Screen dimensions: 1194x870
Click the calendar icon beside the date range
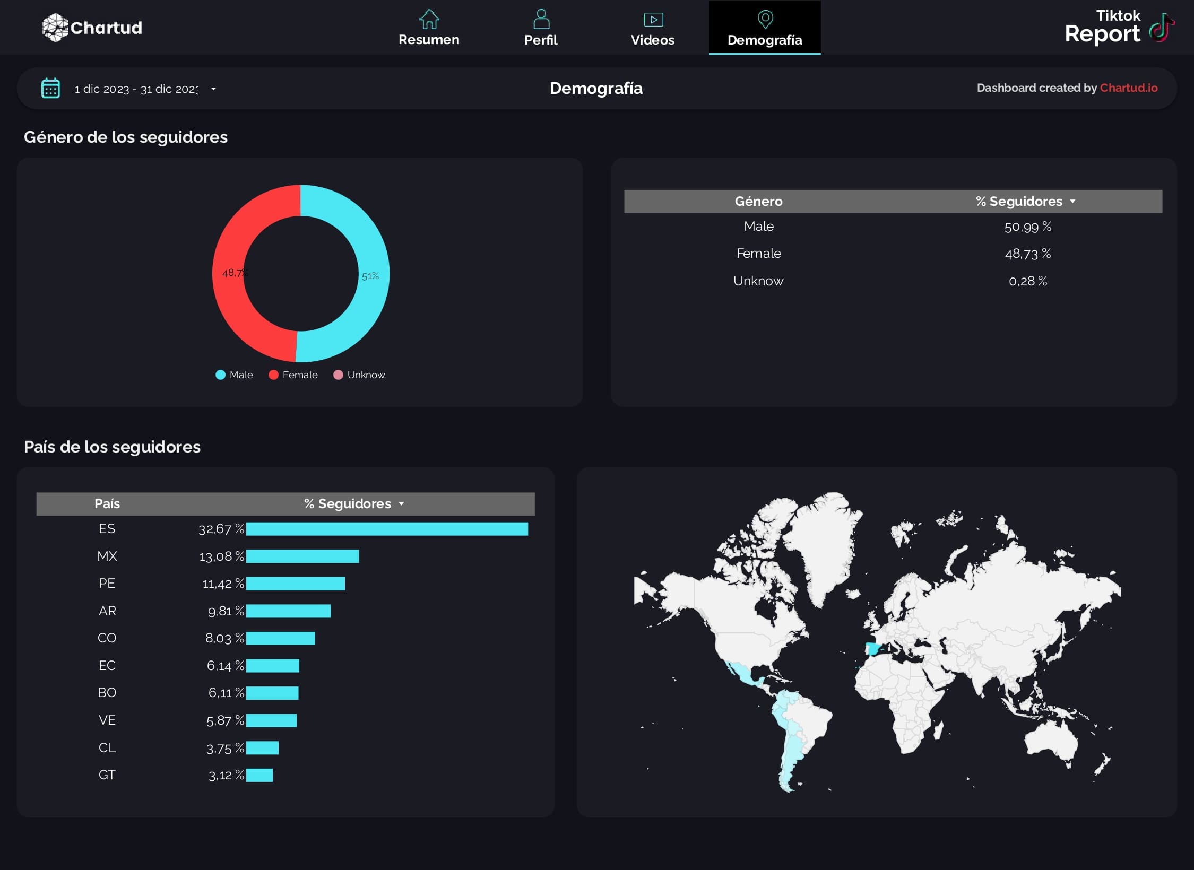[x=50, y=89]
